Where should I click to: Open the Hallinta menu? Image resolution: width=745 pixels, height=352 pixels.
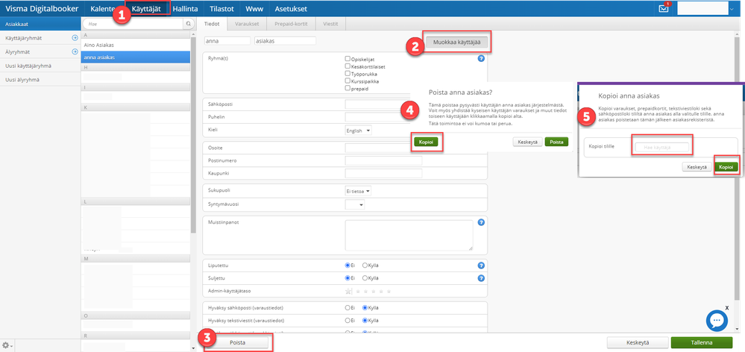coord(185,8)
